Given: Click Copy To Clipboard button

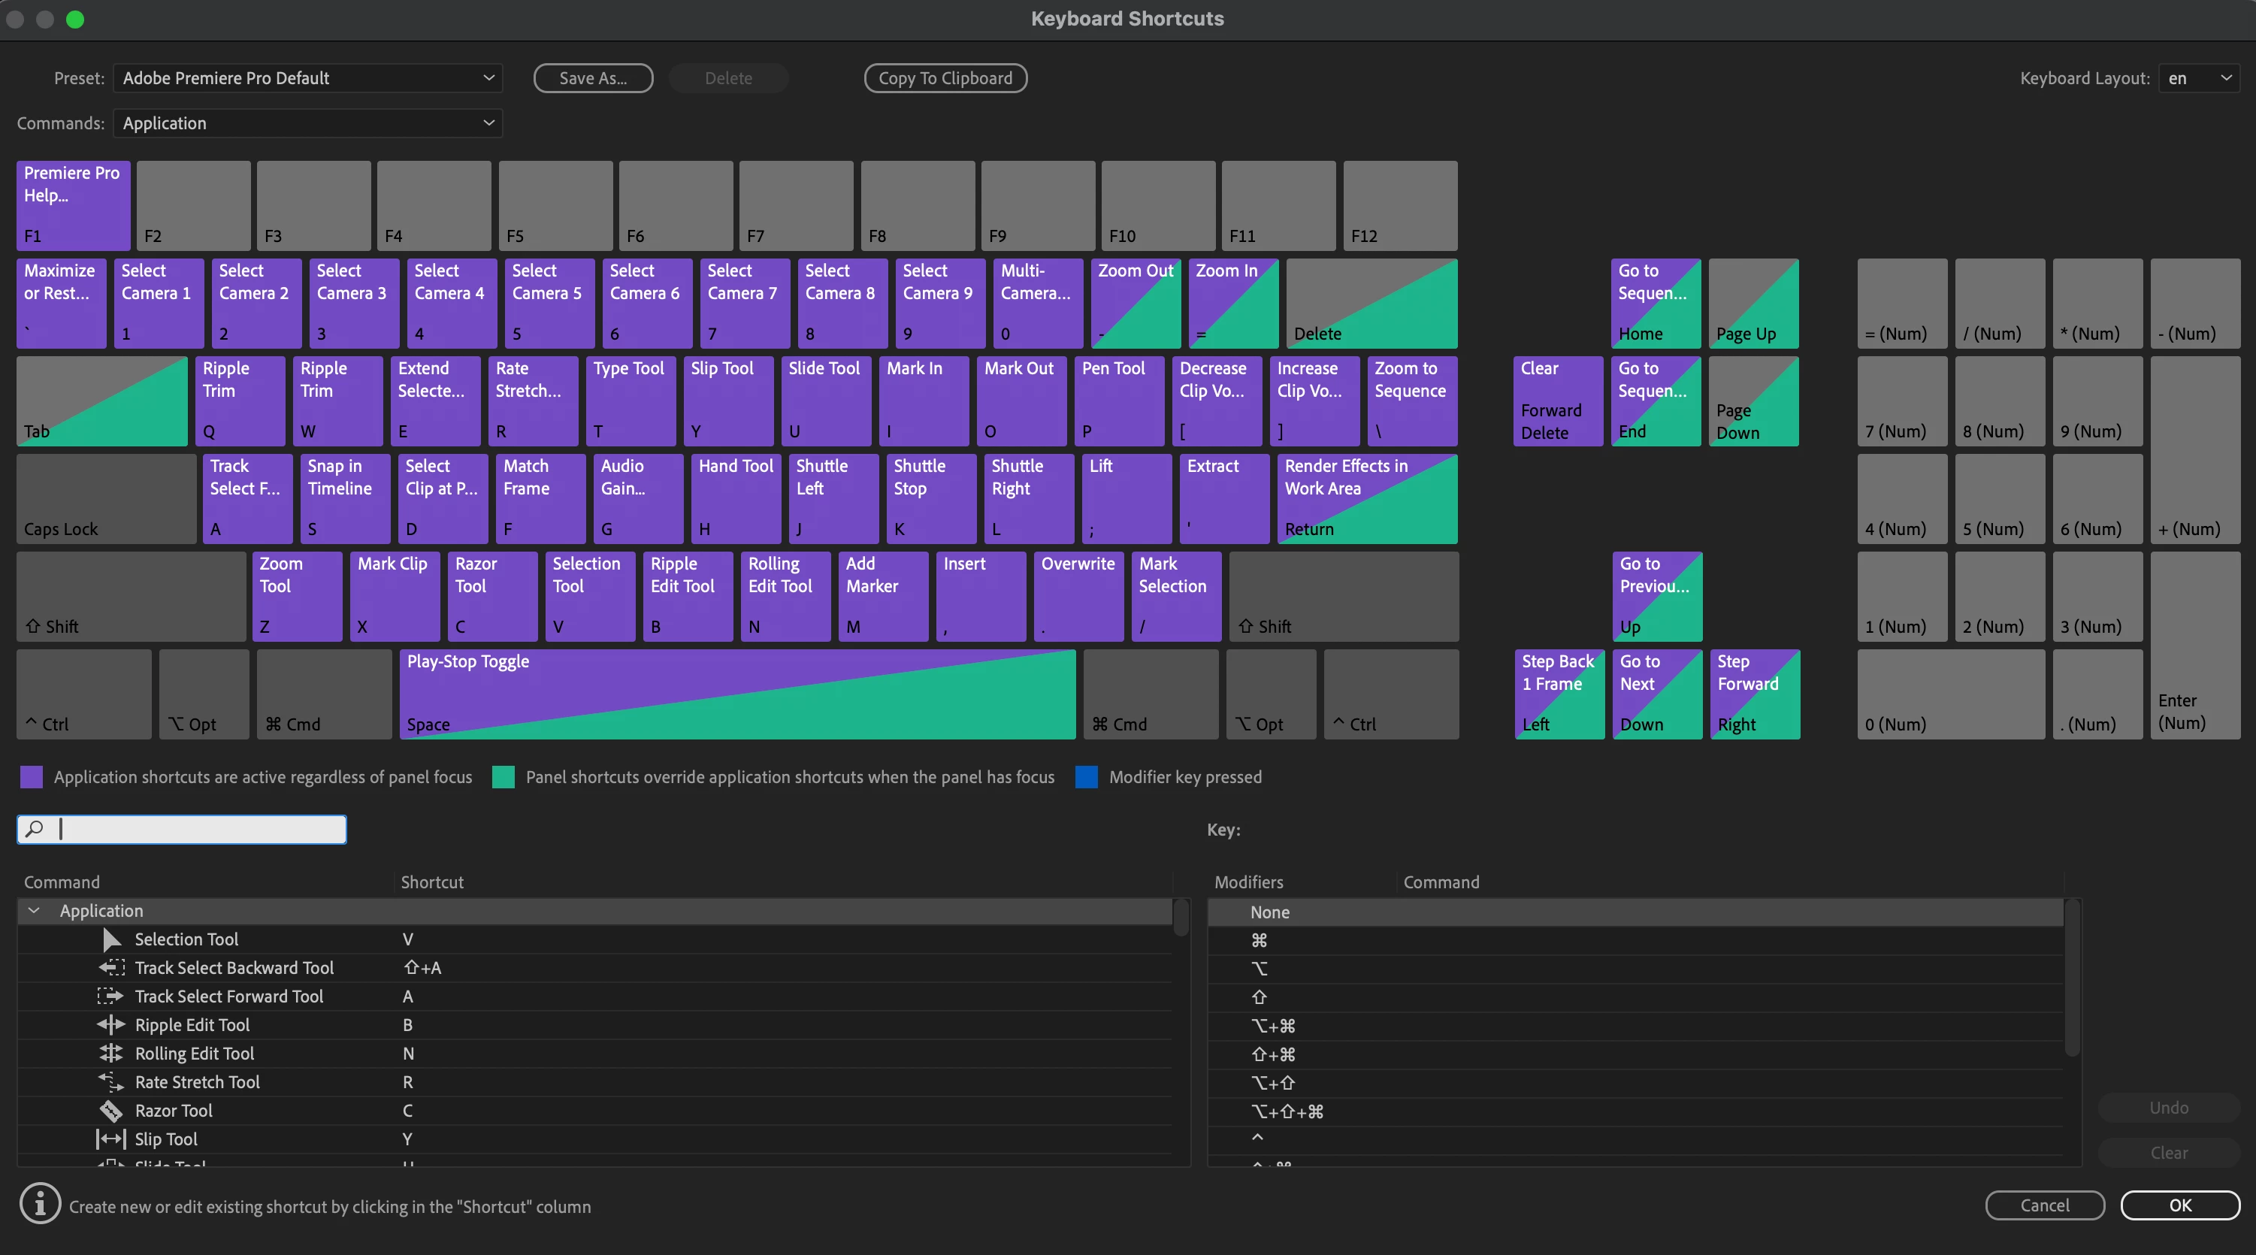Looking at the screenshot, I should (x=945, y=78).
